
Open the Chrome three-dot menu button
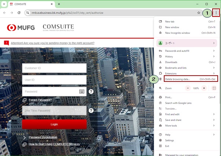[216, 13]
